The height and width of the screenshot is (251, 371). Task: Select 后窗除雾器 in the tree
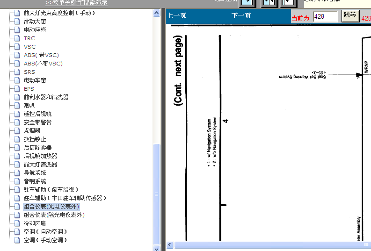pyautogui.click(x=37, y=148)
